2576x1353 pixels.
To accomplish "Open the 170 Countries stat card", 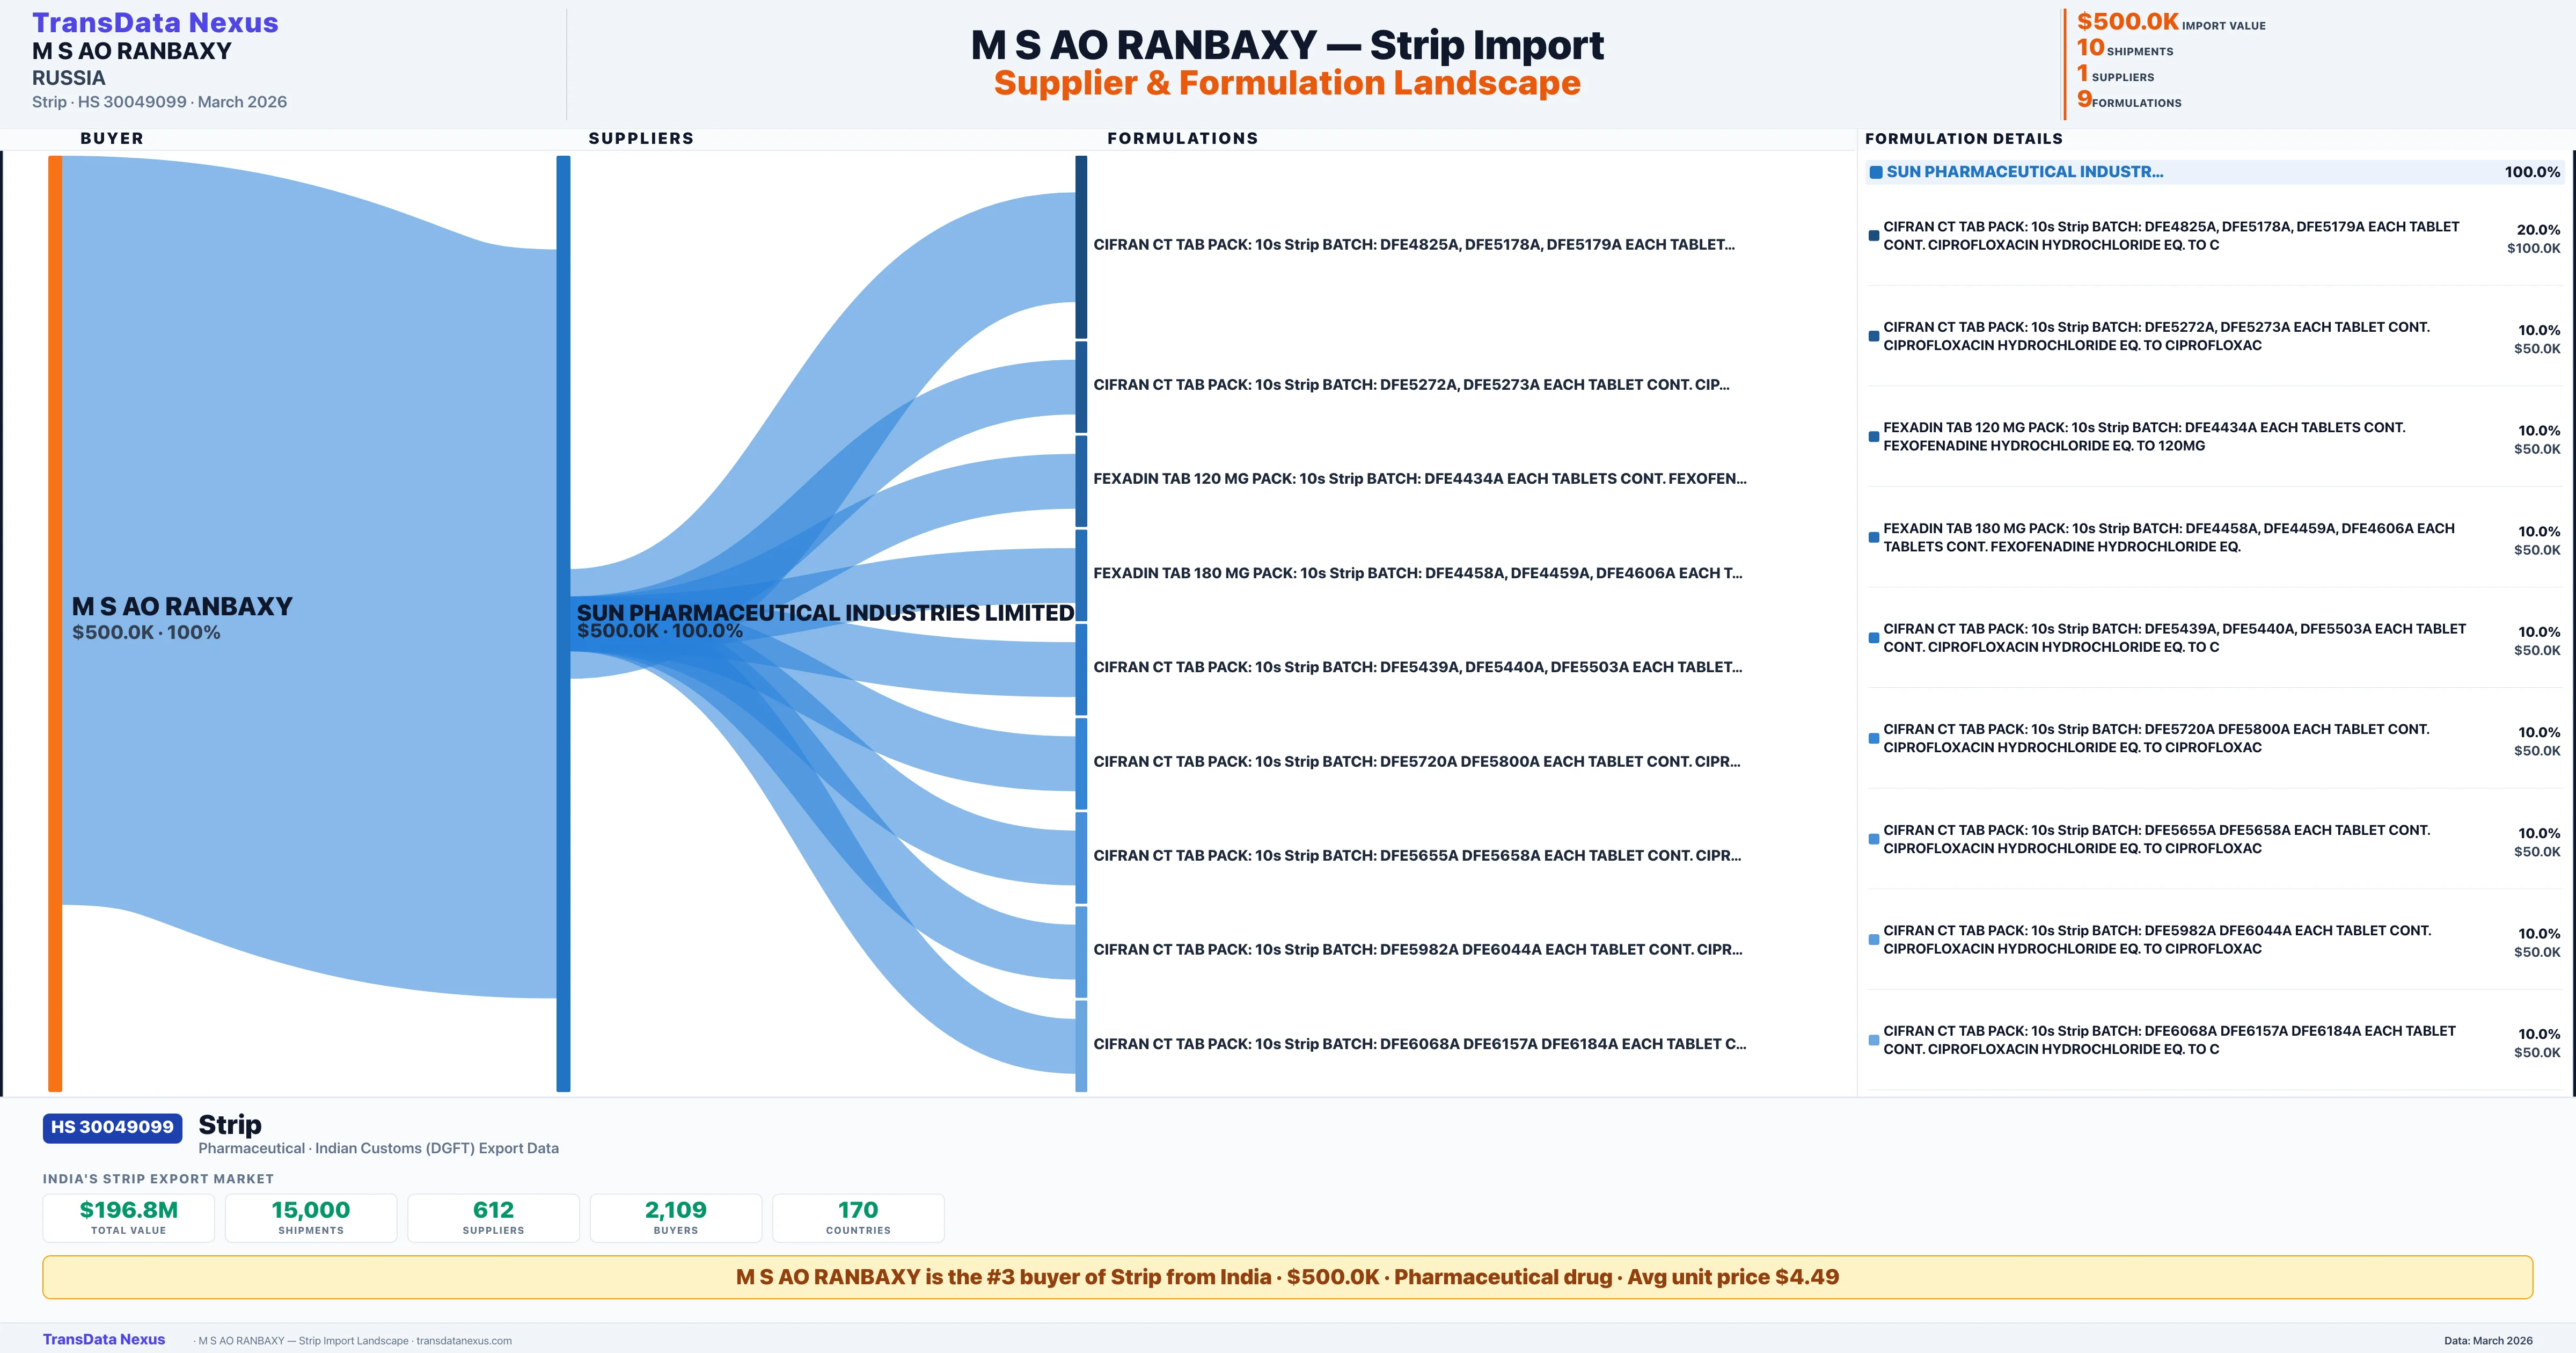I will coord(858,1217).
